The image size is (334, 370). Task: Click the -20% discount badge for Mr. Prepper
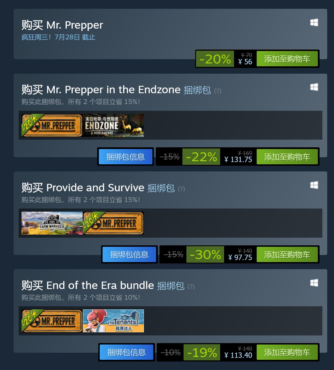(215, 59)
